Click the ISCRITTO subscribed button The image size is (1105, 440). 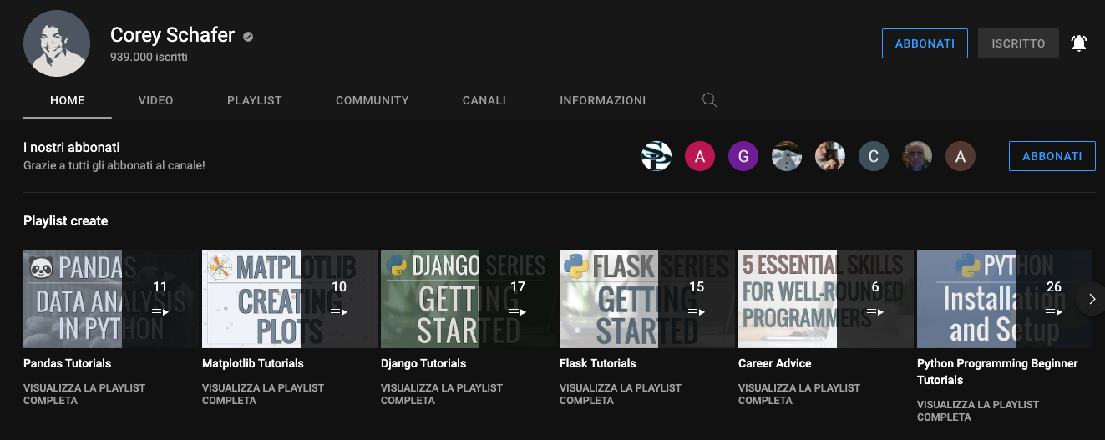(1018, 43)
